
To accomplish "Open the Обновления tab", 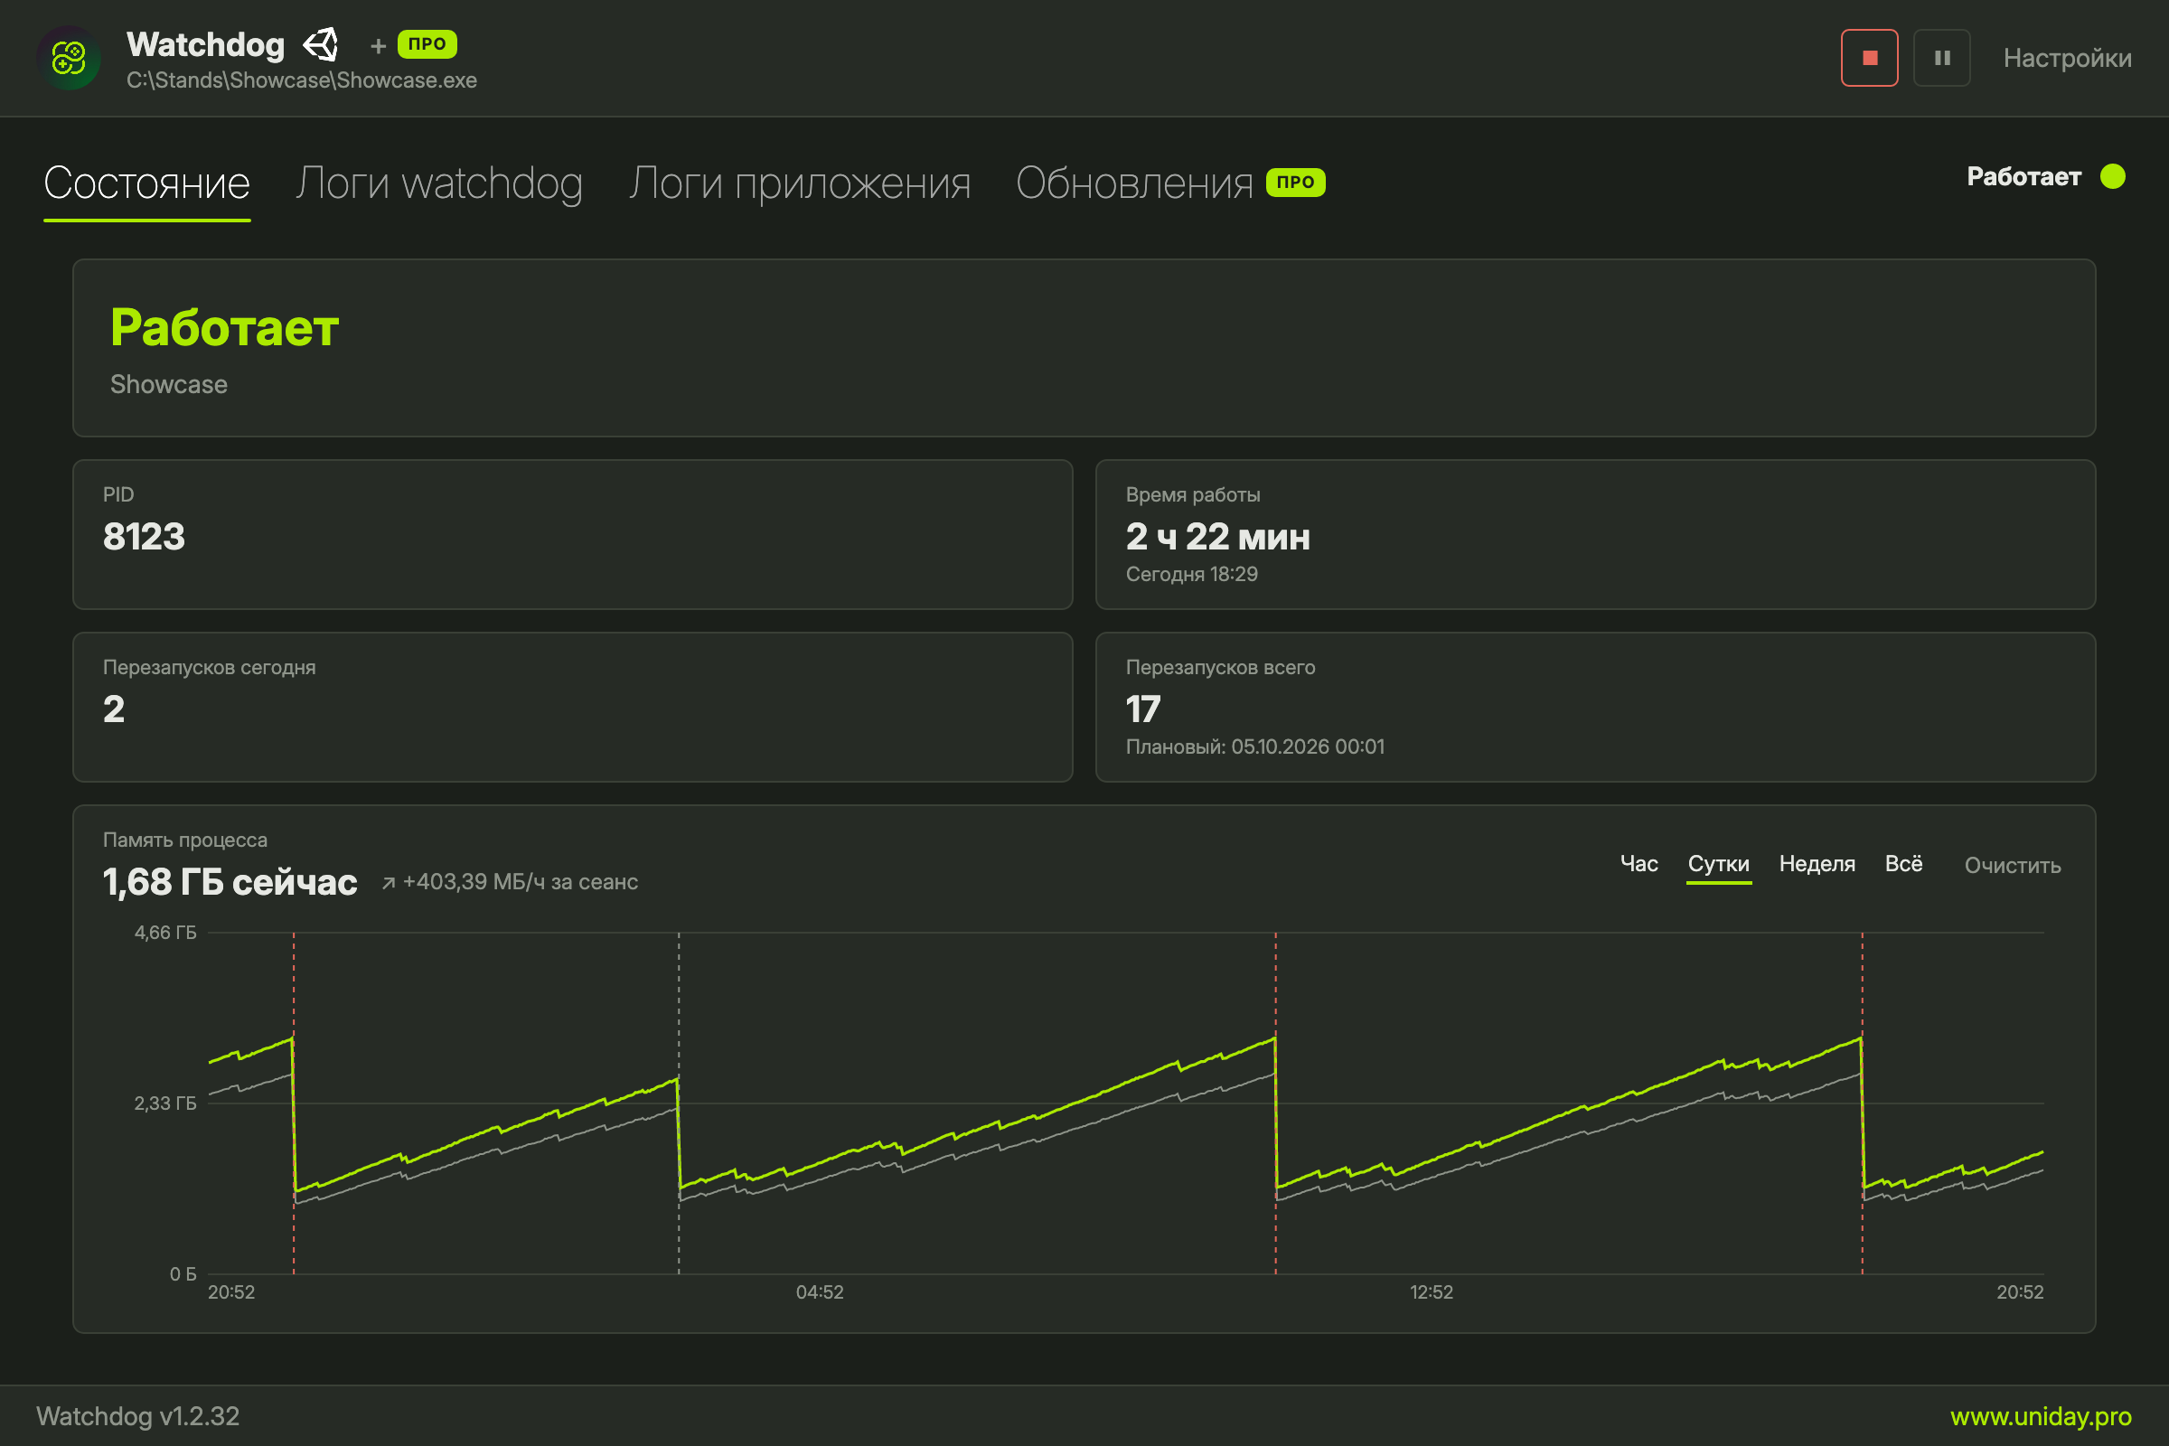I will click(x=1134, y=183).
